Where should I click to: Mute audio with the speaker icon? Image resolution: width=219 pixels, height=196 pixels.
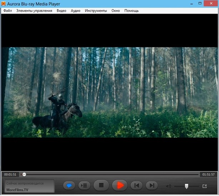168,186
